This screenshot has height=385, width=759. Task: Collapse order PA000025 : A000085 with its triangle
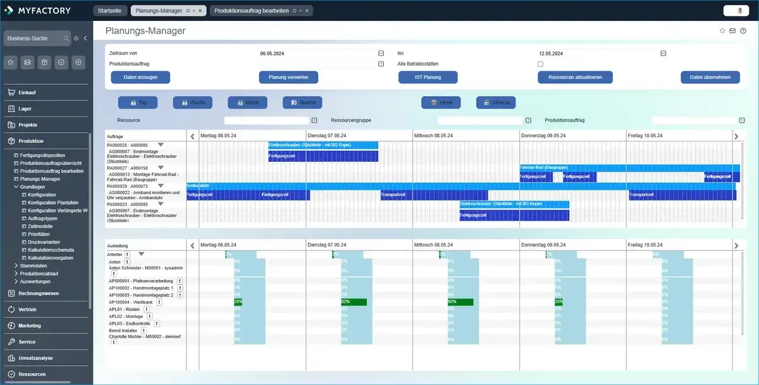point(161,145)
